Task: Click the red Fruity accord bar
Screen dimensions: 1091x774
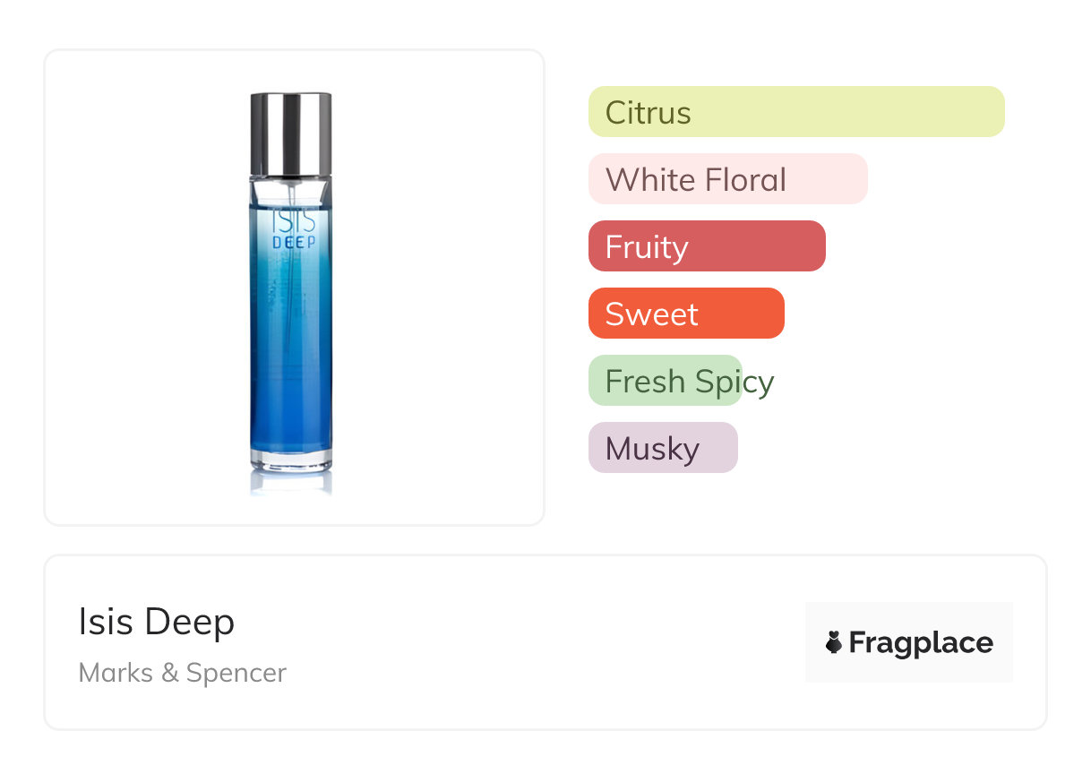Action: point(706,246)
